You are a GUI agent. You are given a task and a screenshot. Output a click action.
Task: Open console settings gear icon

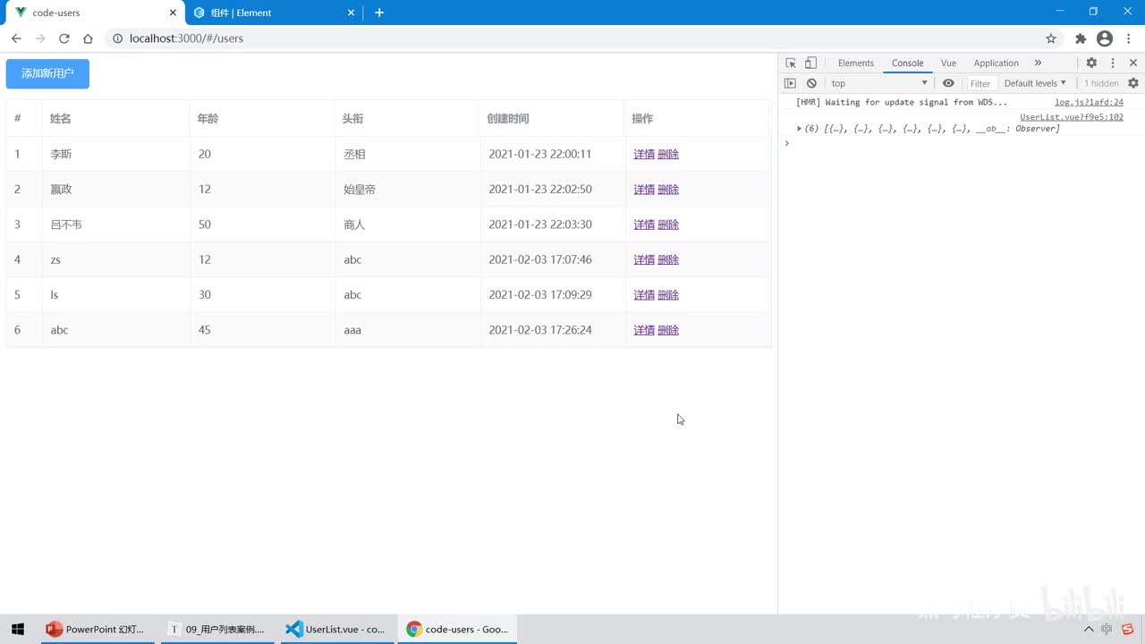(1133, 83)
